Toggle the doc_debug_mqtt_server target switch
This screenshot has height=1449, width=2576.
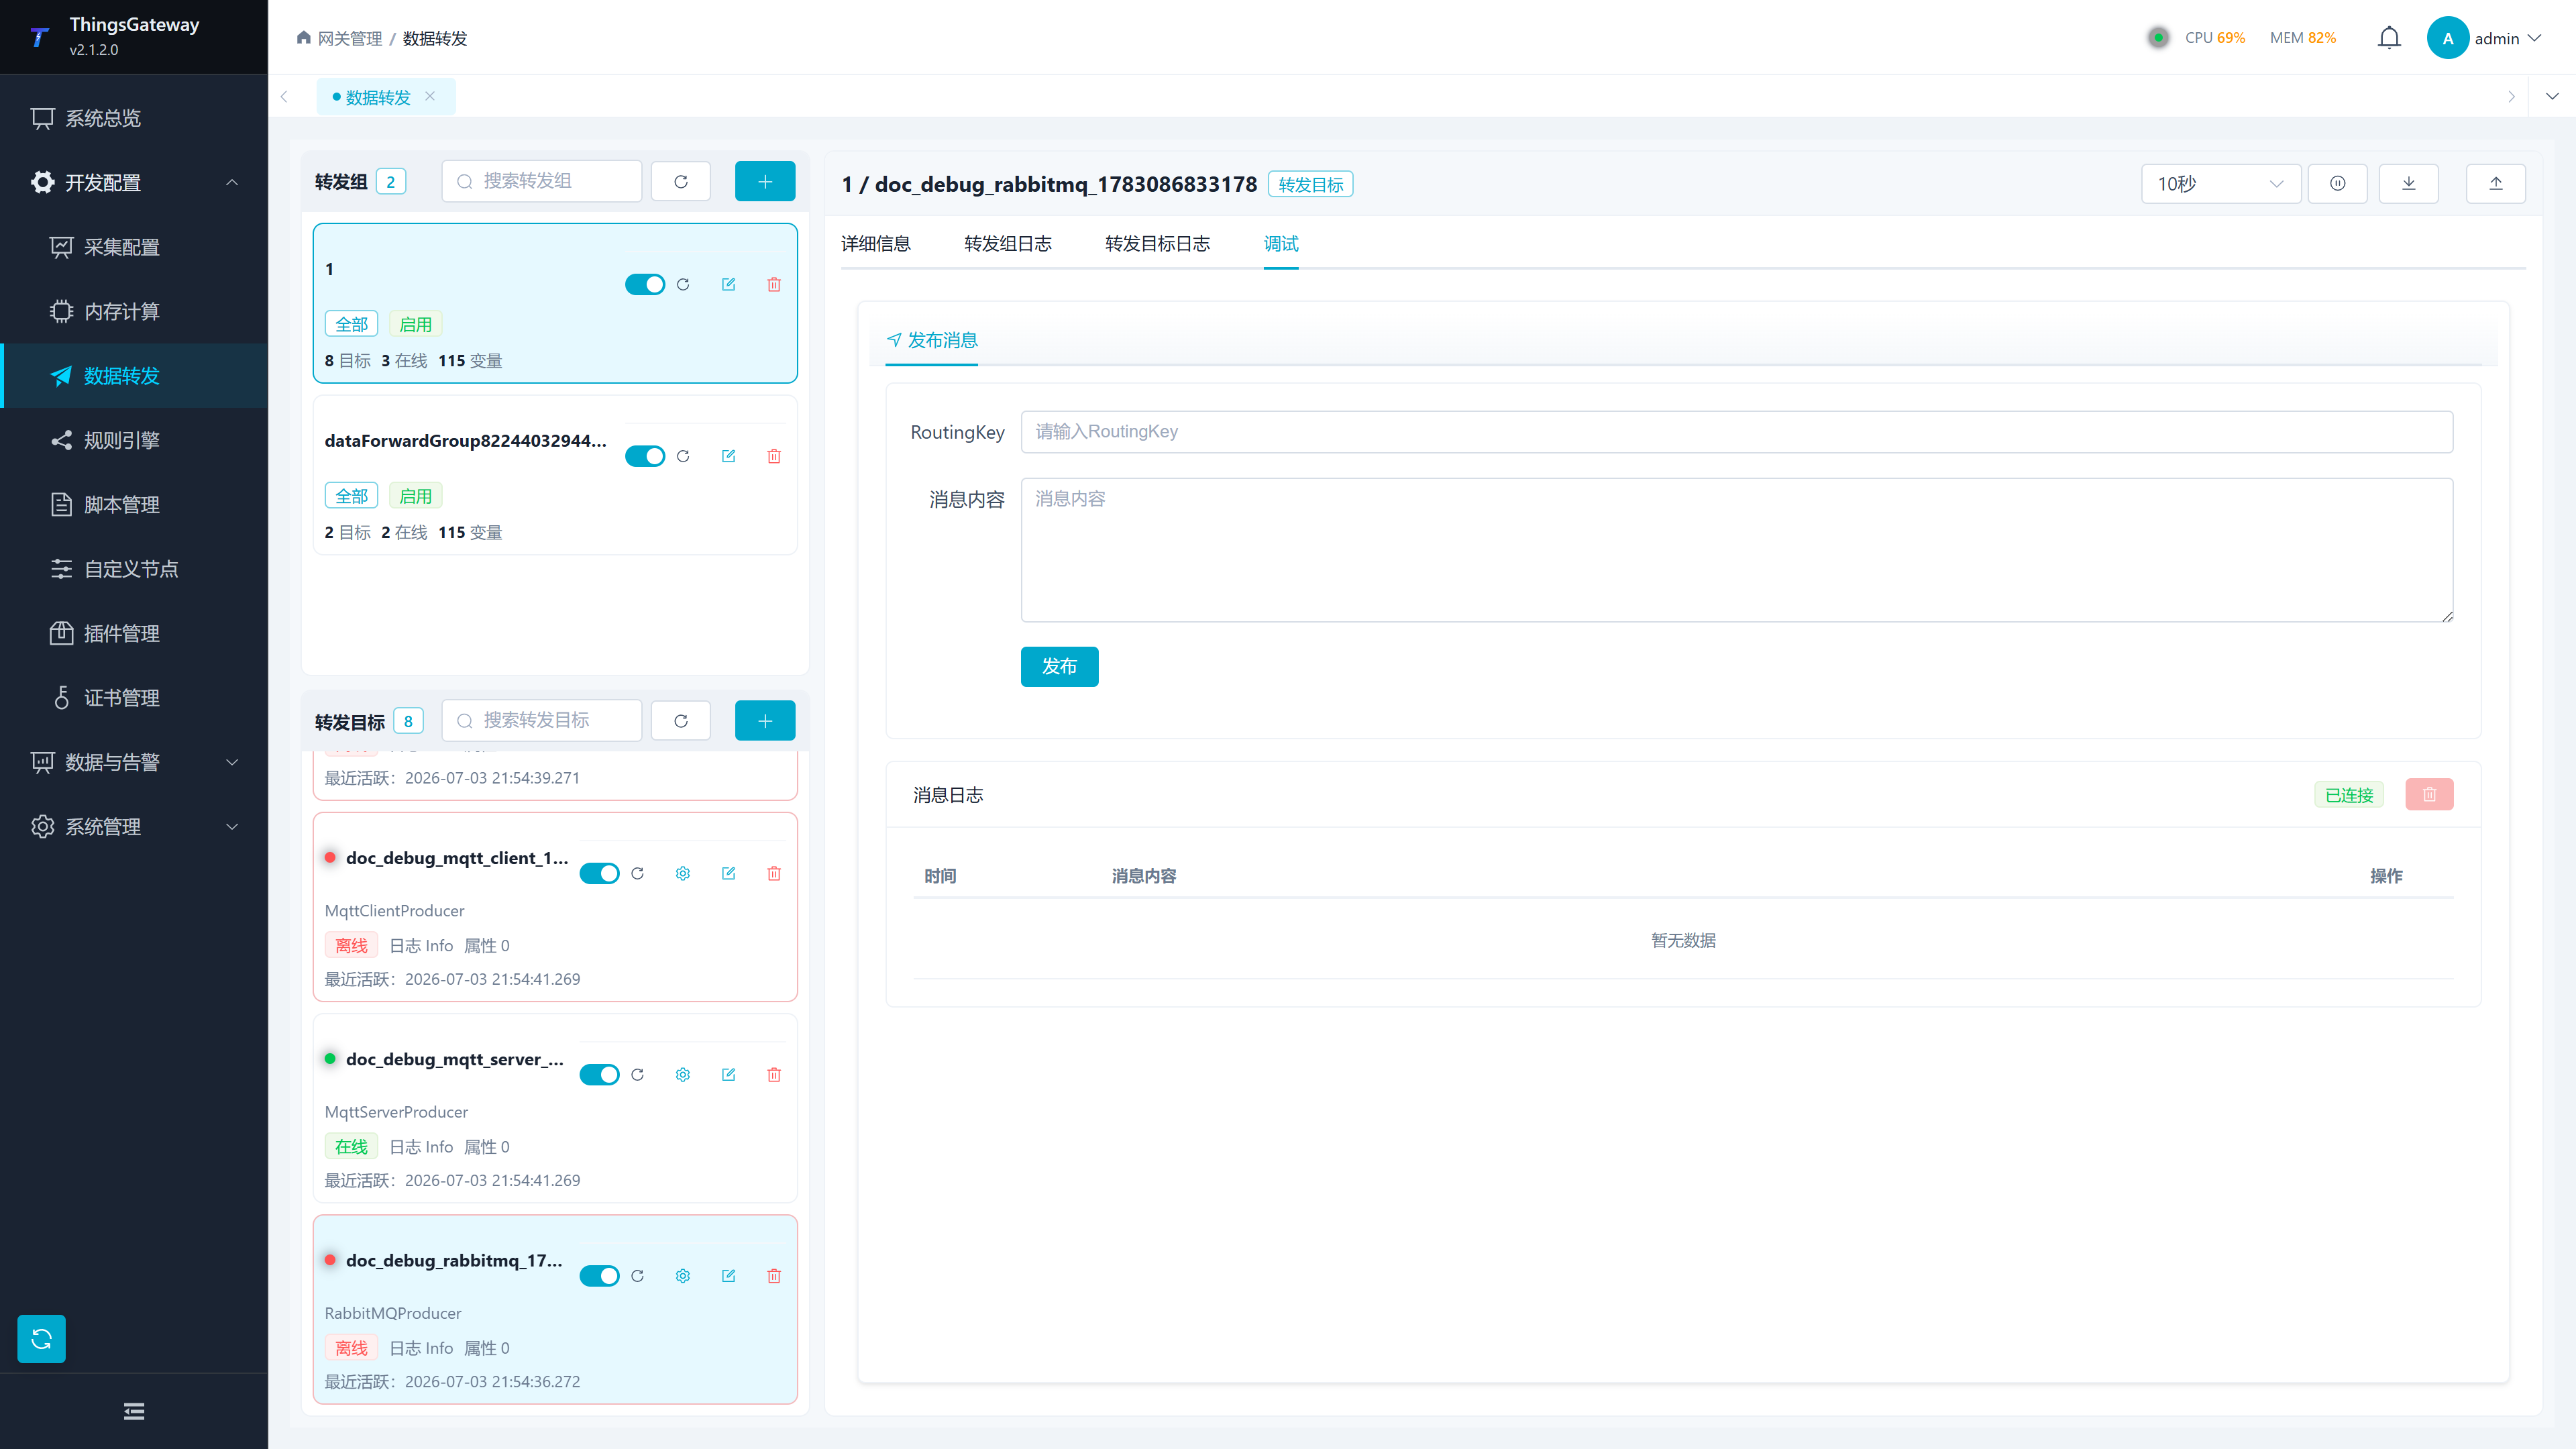coord(600,1075)
